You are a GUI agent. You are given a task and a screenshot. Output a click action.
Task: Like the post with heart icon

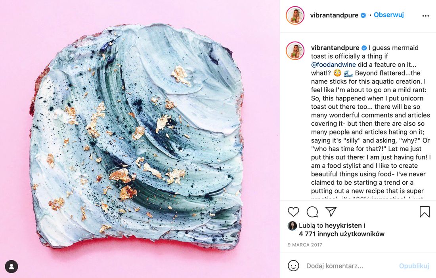pyautogui.click(x=293, y=212)
